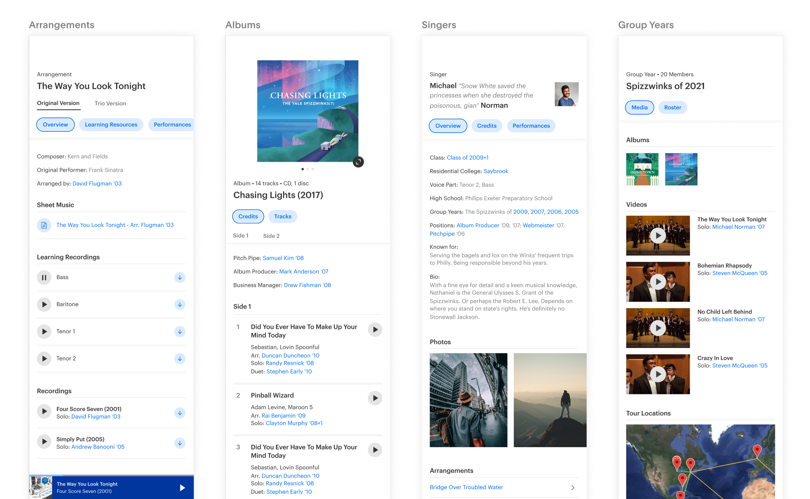Image resolution: width=810 pixels, height=499 pixels.
Task: Open the Michael Norman profile photo
Action: tap(566, 94)
